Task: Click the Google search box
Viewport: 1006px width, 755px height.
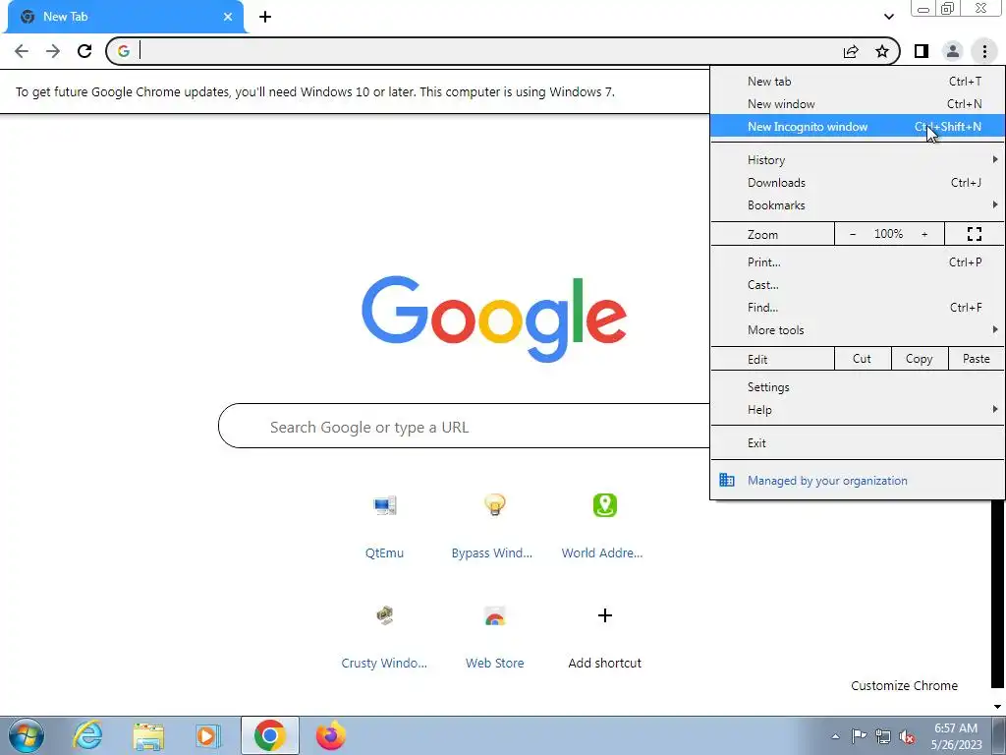Action: click(465, 427)
